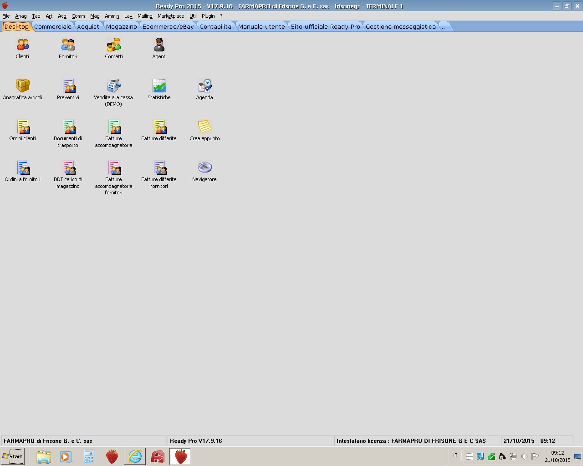Image resolution: width=583 pixels, height=466 pixels.
Task: Open the media player taskbar icon
Action: point(66,456)
